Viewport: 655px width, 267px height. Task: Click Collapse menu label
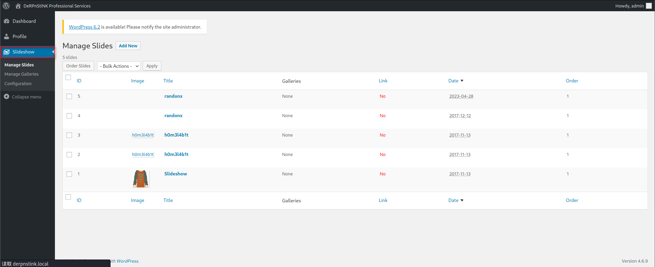[27, 97]
